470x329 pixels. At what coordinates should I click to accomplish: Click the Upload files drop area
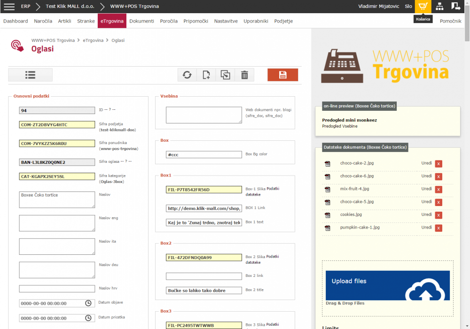(387, 285)
